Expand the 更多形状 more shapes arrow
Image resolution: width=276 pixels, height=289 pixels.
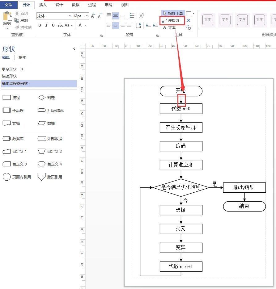[x=22, y=69]
